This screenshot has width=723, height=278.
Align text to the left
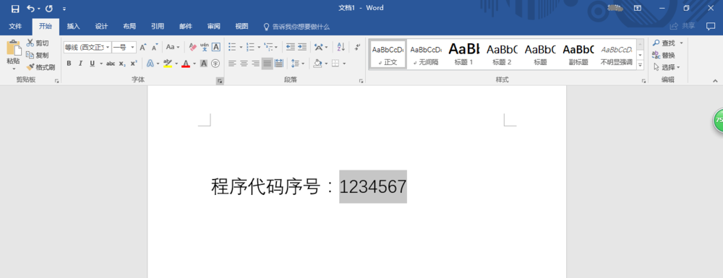232,64
